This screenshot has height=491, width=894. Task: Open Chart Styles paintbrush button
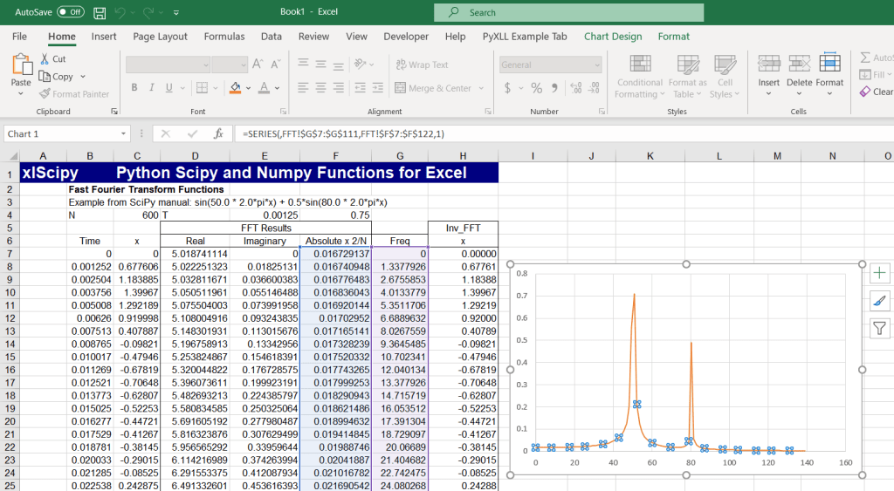pos(879,301)
